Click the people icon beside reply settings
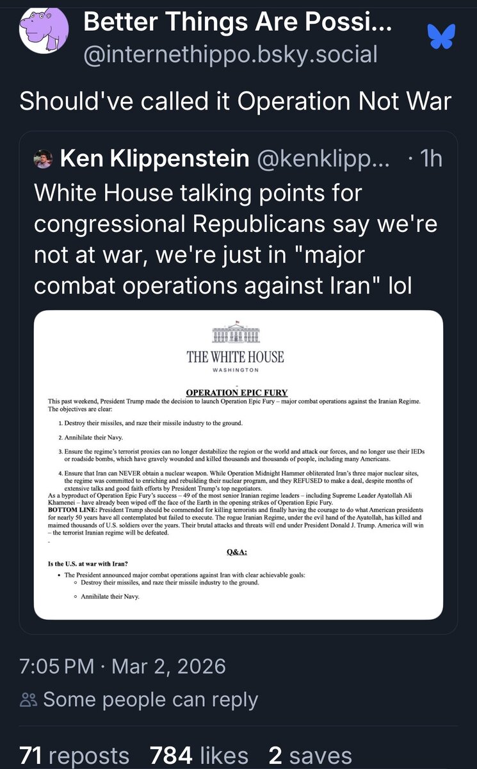 (28, 700)
